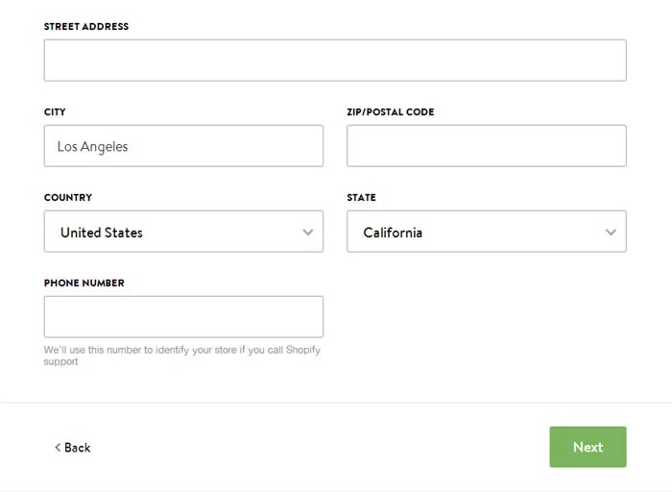This screenshot has width=672, height=492.
Task: Focus the Phone Number input field
Action: (x=183, y=317)
